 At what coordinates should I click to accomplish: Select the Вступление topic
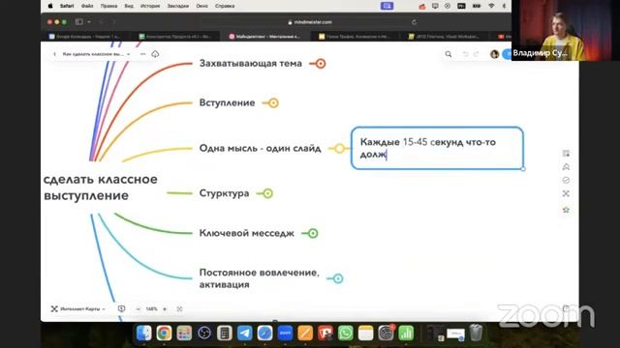(227, 103)
